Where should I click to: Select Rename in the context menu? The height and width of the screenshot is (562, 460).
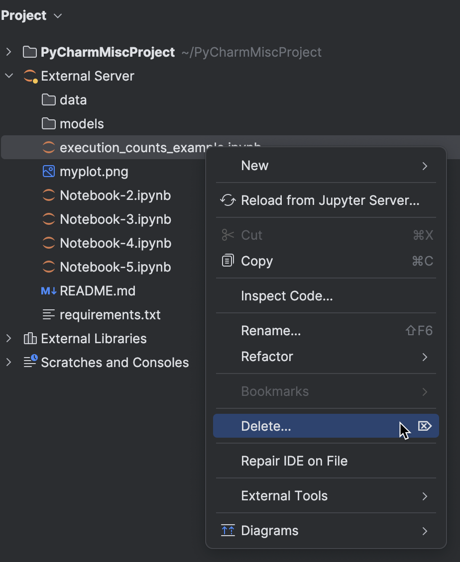tap(270, 330)
